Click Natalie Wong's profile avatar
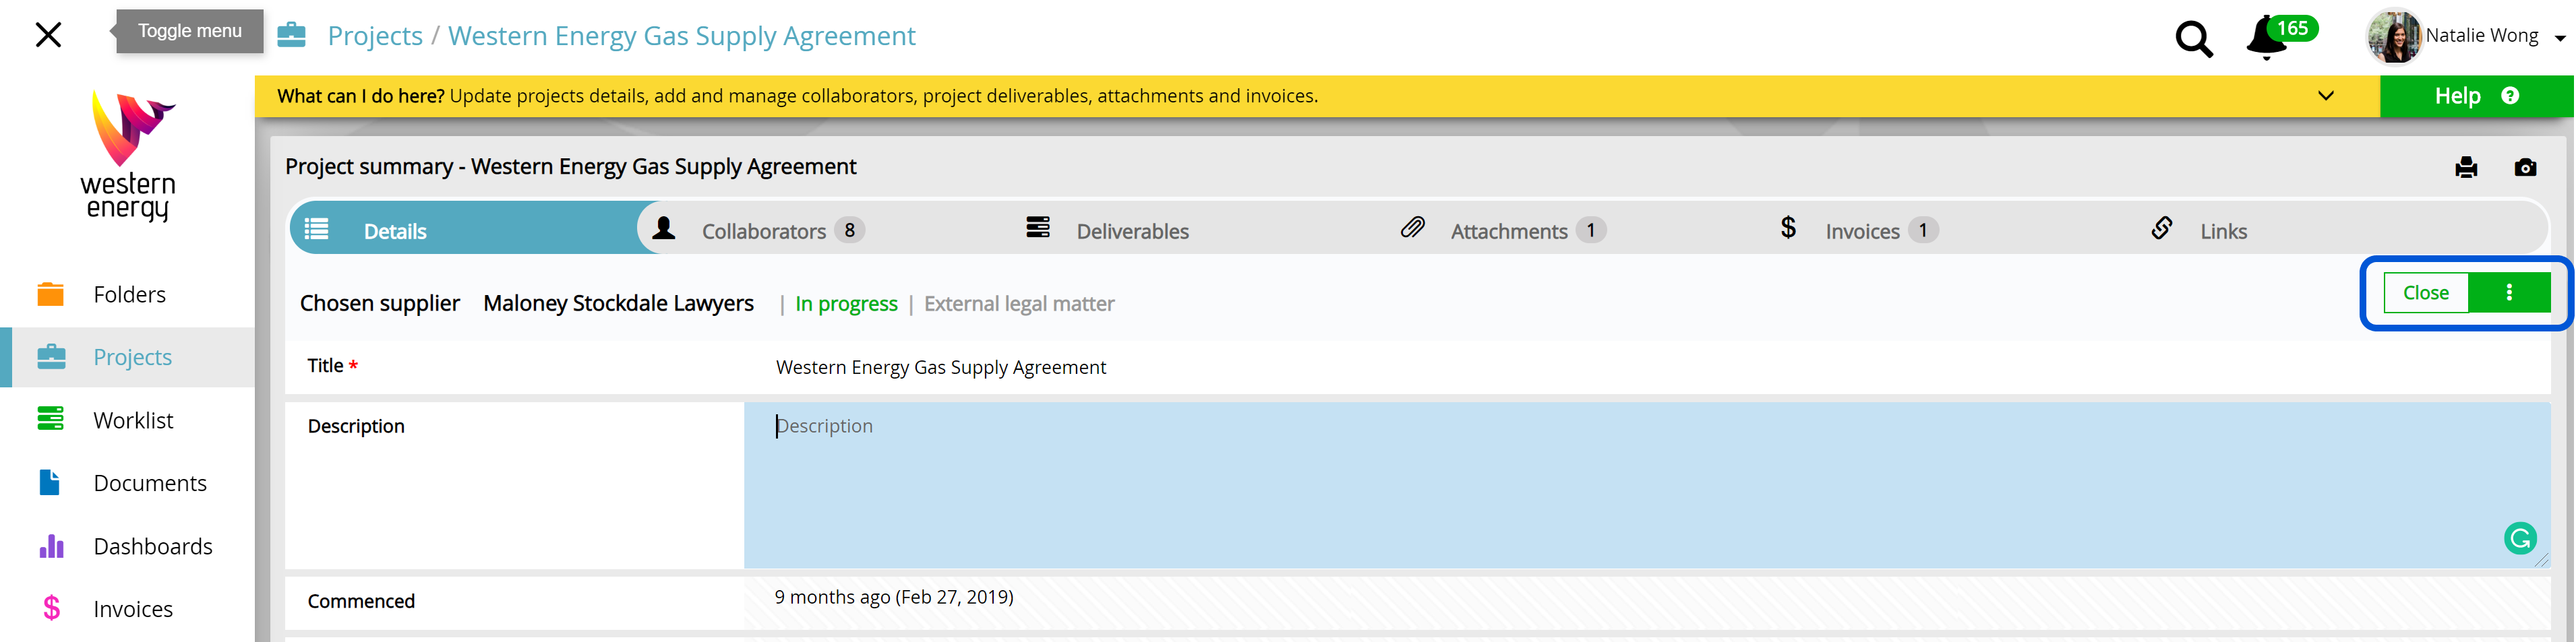Image resolution: width=2576 pixels, height=642 pixels. (2394, 36)
